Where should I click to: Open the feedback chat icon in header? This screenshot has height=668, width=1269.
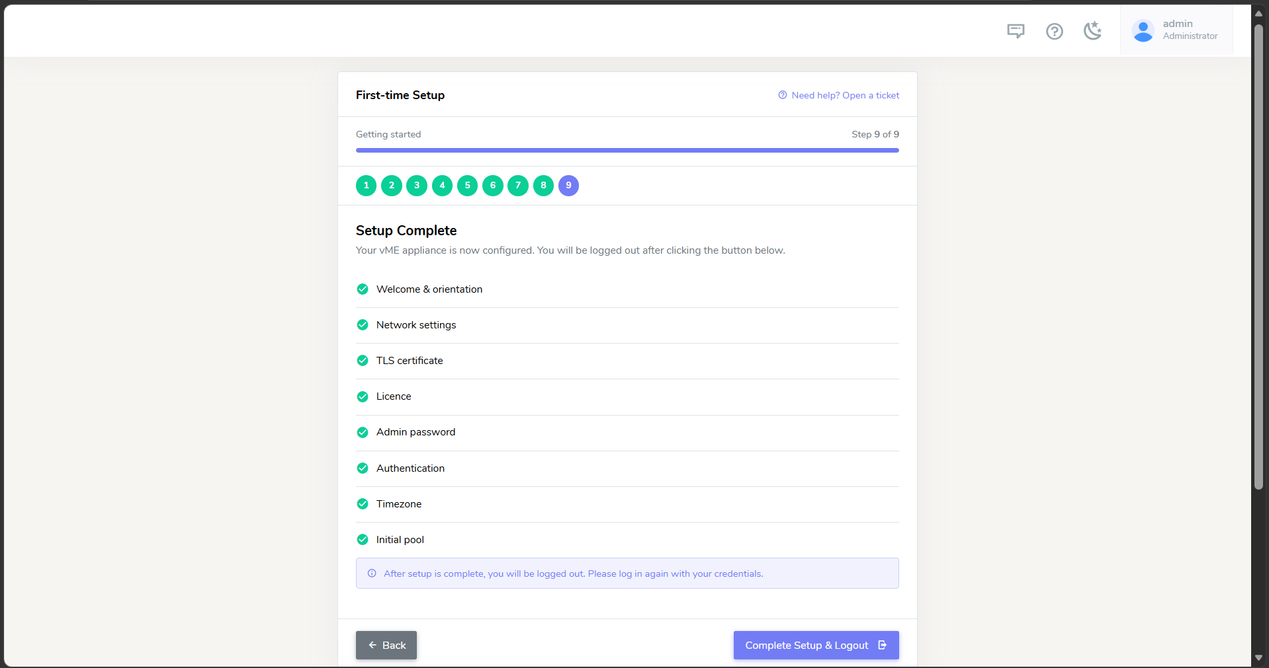tap(1016, 31)
